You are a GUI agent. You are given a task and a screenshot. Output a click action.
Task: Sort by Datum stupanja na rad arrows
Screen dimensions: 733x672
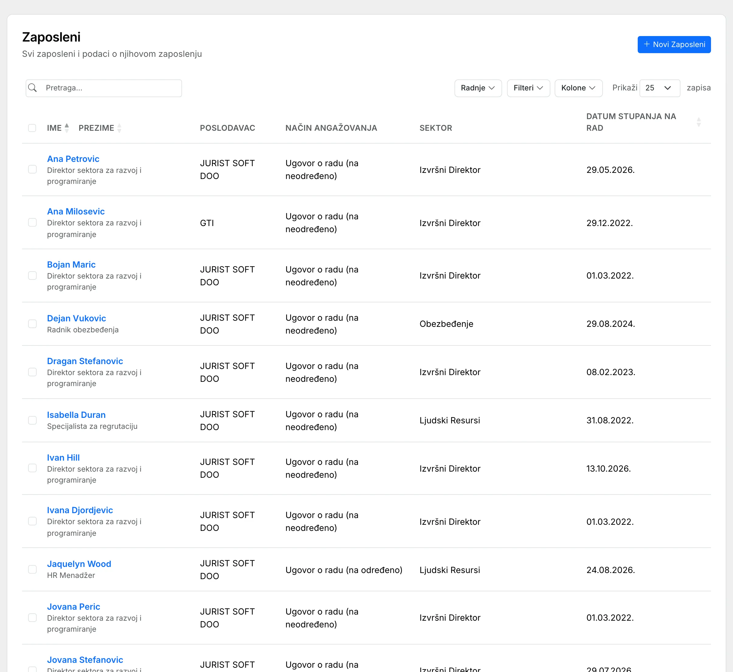pyautogui.click(x=698, y=122)
